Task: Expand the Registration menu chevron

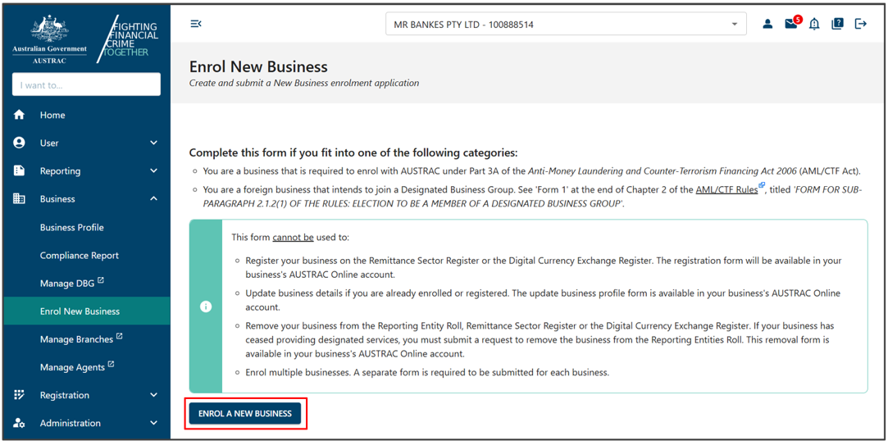Action: pyautogui.click(x=153, y=395)
